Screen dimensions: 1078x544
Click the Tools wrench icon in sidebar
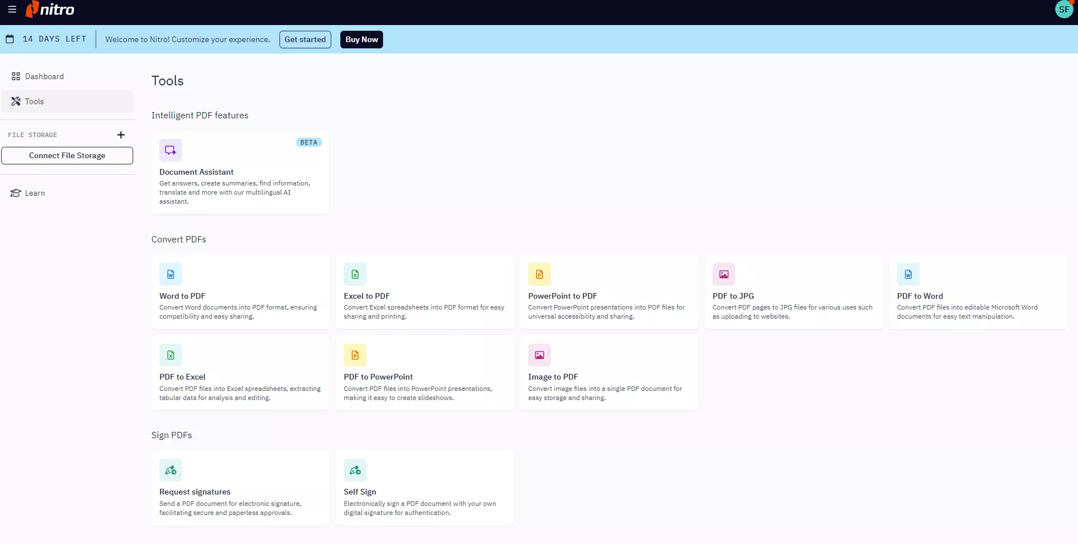[x=16, y=101]
